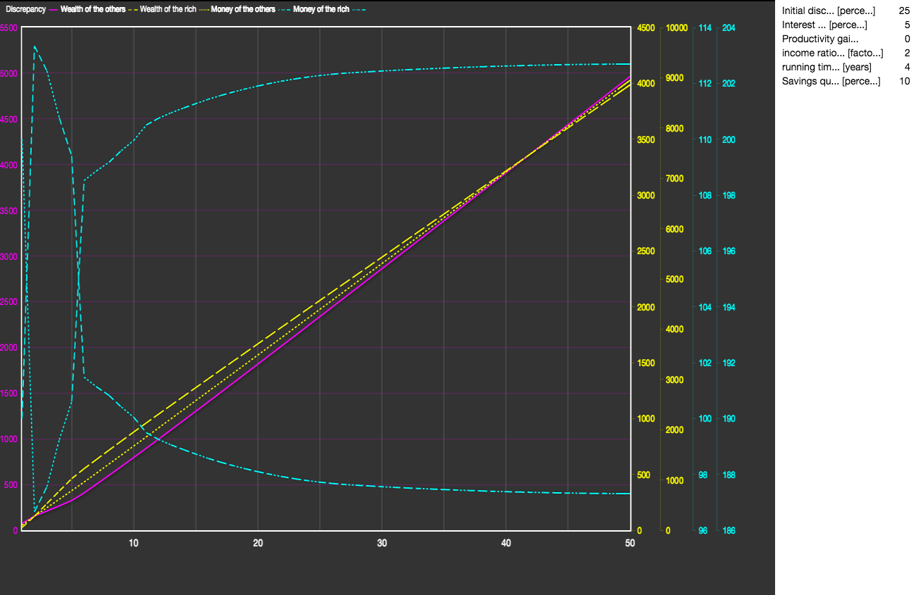The height and width of the screenshot is (595, 916).
Task: Click the cyan axis label 114
Action: [705, 28]
